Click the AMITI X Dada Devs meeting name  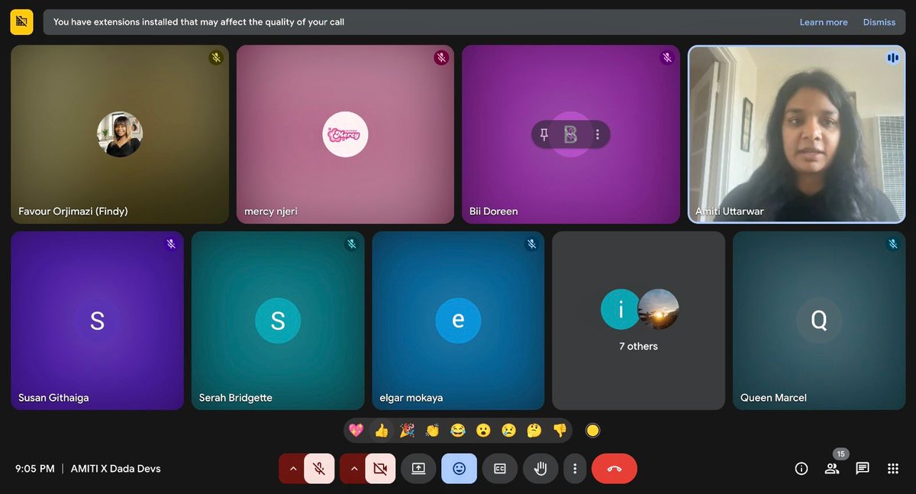pos(116,469)
